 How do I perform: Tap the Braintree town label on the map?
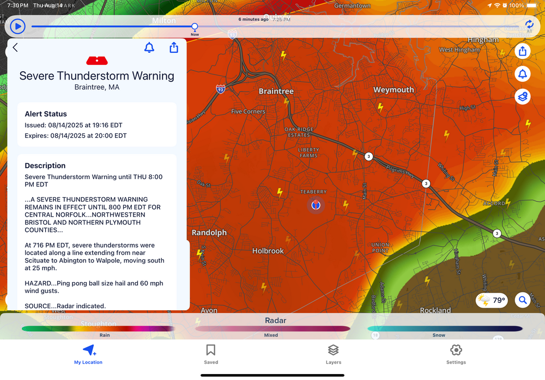276,91
